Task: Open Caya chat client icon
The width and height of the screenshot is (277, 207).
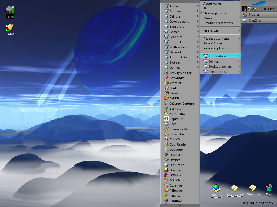Action: 166,124
